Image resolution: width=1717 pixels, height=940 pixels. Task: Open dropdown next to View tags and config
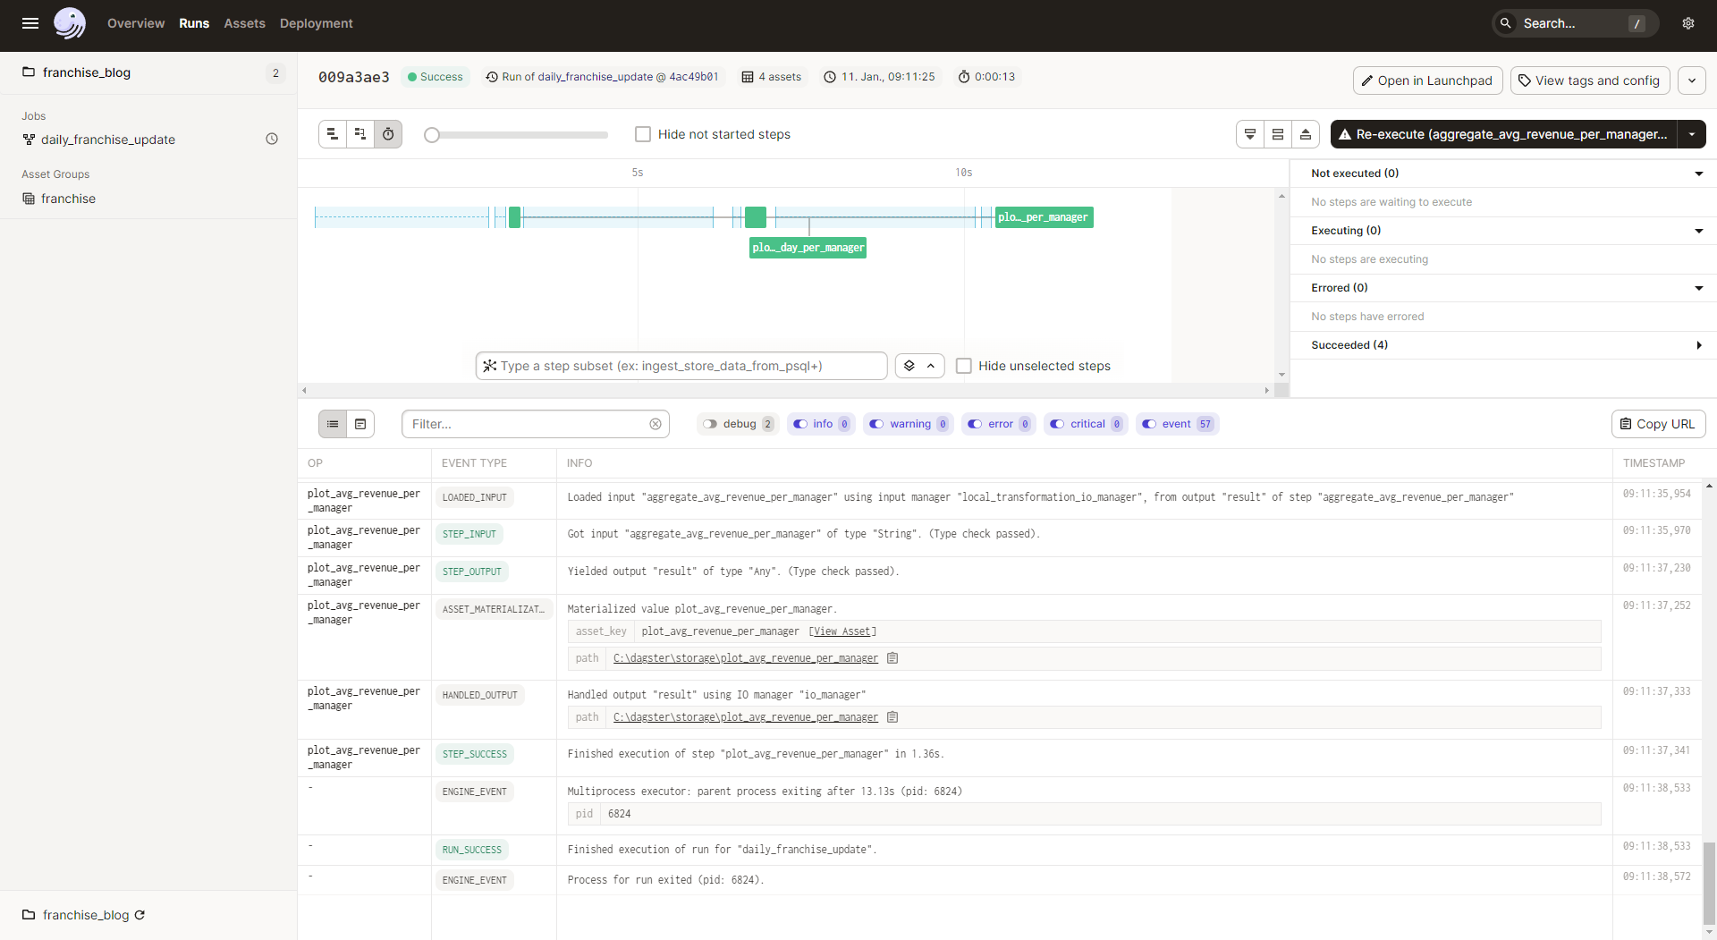[x=1692, y=80]
